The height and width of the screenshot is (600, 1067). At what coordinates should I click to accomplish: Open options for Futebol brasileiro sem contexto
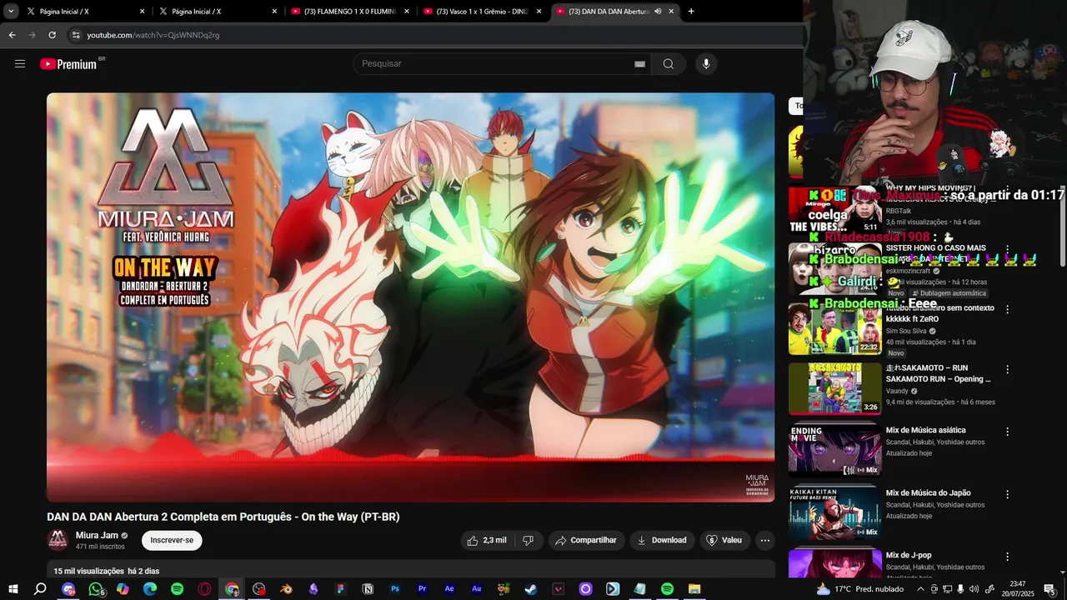(1007, 309)
